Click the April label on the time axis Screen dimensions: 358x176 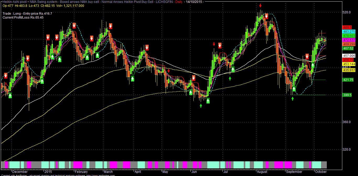pyautogui.click(x=138, y=172)
